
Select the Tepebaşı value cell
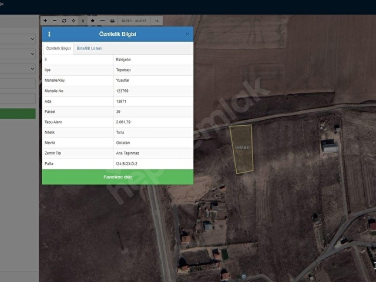pyautogui.click(x=153, y=70)
